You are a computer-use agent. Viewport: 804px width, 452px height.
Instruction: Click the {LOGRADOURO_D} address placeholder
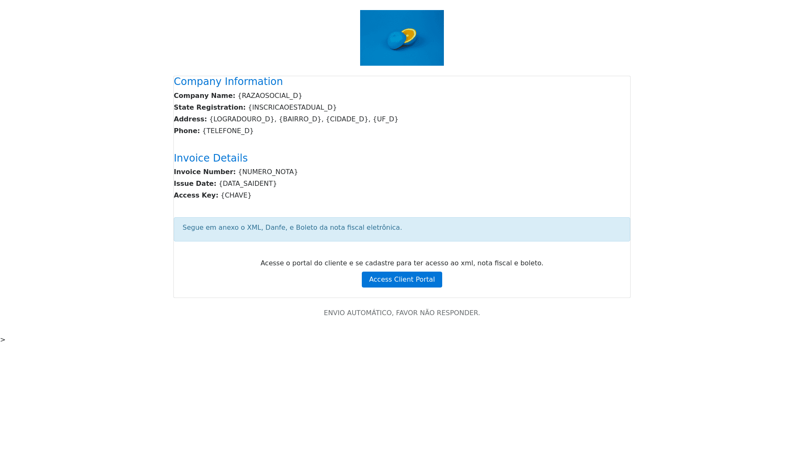point(242,119)
